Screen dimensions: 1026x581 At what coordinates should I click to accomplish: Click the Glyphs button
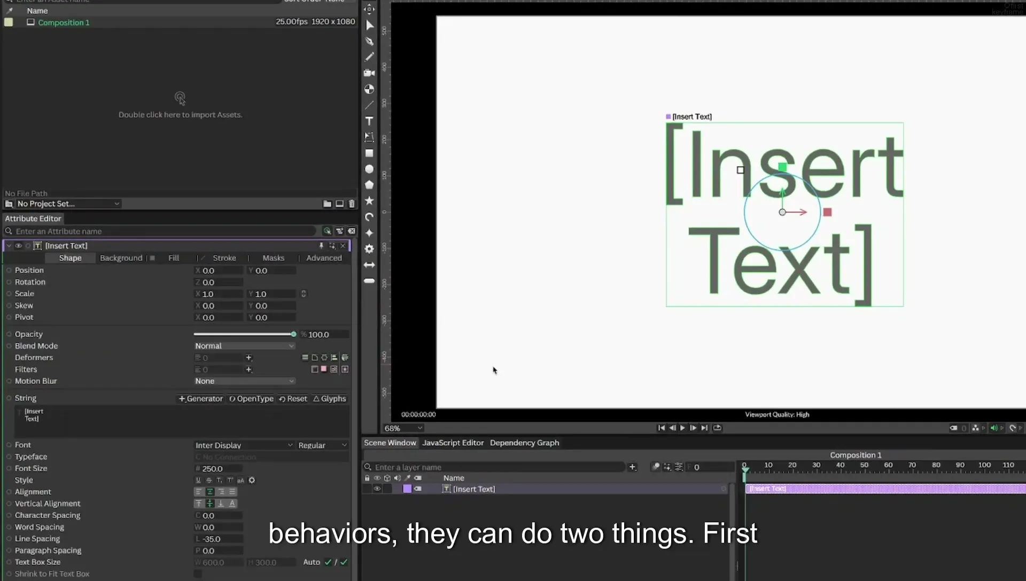tap(330, 399)
